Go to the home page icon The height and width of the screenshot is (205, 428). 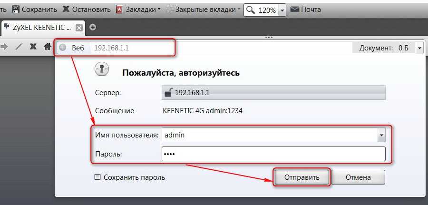click(x=47, y=47)
